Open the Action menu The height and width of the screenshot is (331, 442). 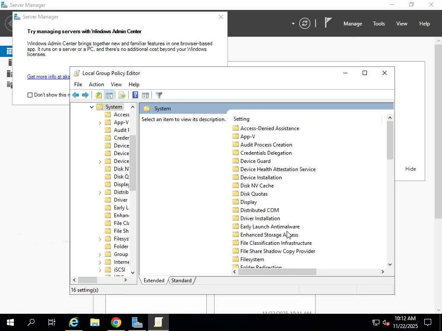click(x=96, y=84)
